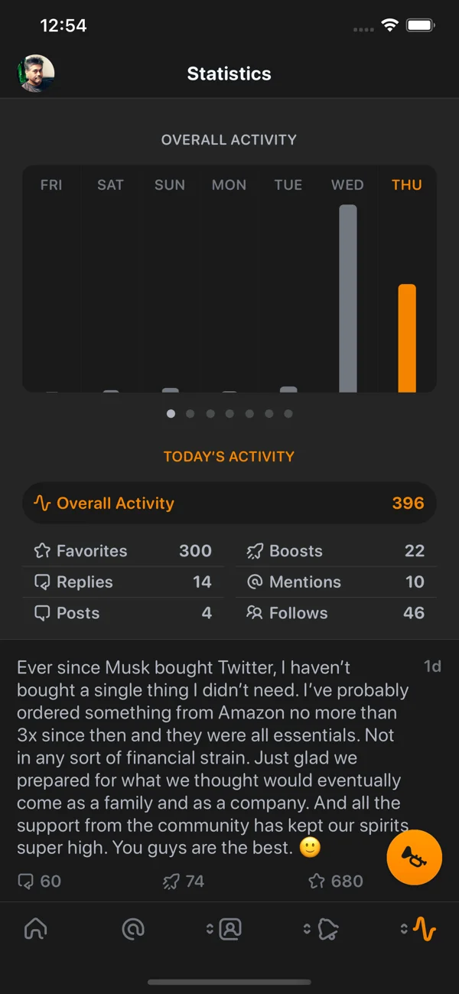The width and height of the screenshot is (459, 994).
Task: Favorite the post showing 680 likes
Action: tap(317, 881)
